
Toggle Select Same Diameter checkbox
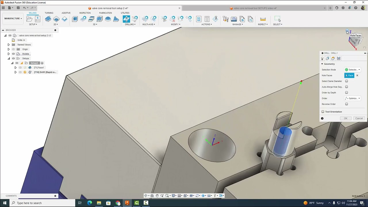pos(346,81)
